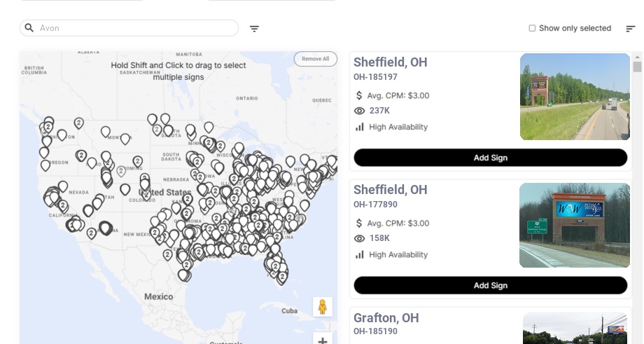Screen dimensions: 644x344
Task: Focus the Avon search input field
Action: pyautogui.click(x=136, y=28)
